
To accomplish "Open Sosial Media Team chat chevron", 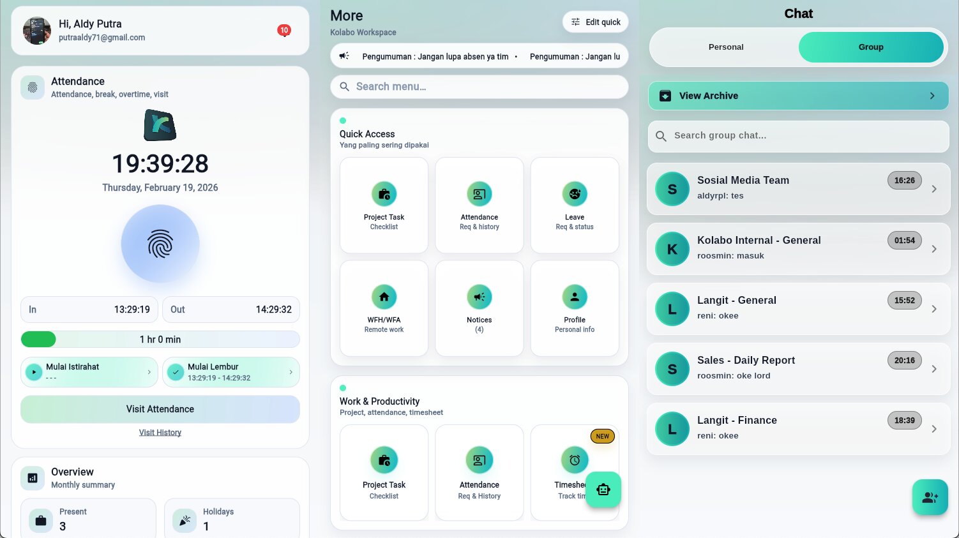I will (x=934, y=189).
